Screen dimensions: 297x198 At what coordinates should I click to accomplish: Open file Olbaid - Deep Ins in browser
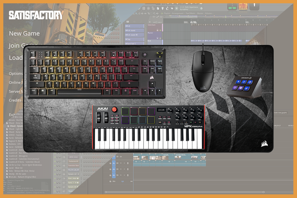pos(15,123)
